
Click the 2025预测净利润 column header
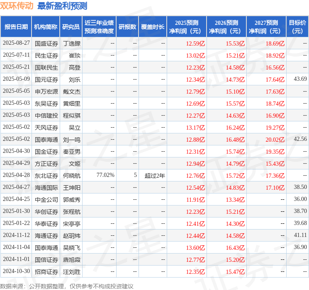click(x=187, y=27)
